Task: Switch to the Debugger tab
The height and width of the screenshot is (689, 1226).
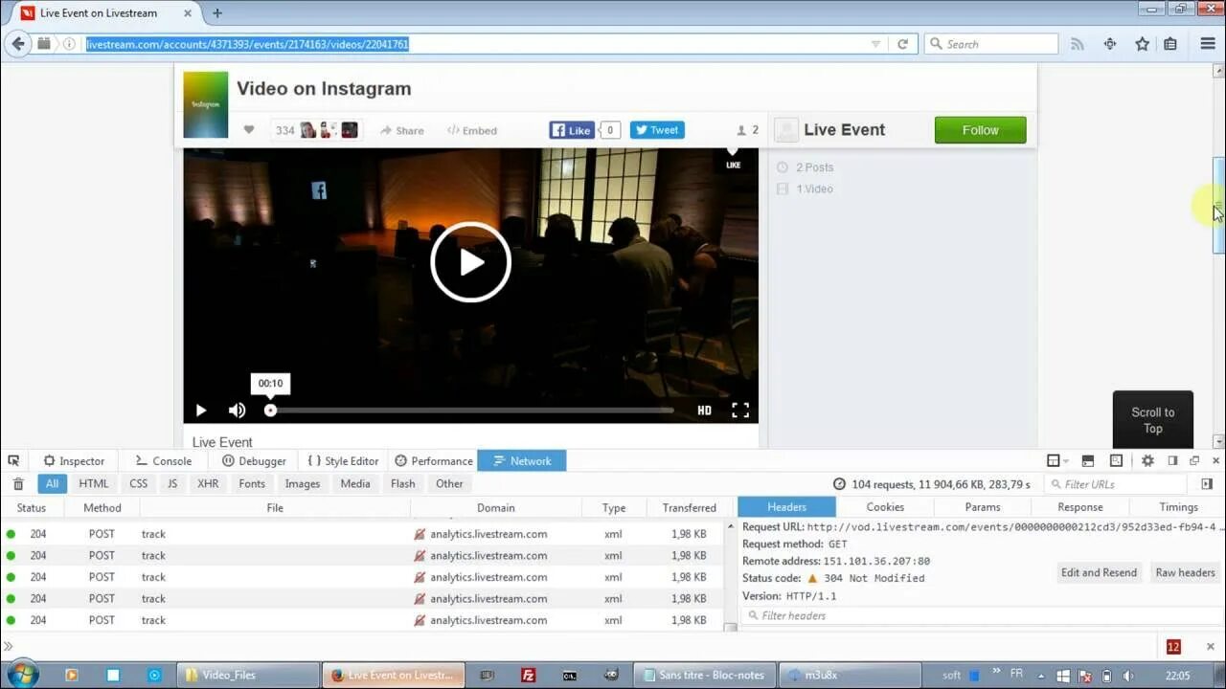Action: [x=254, y=461]
